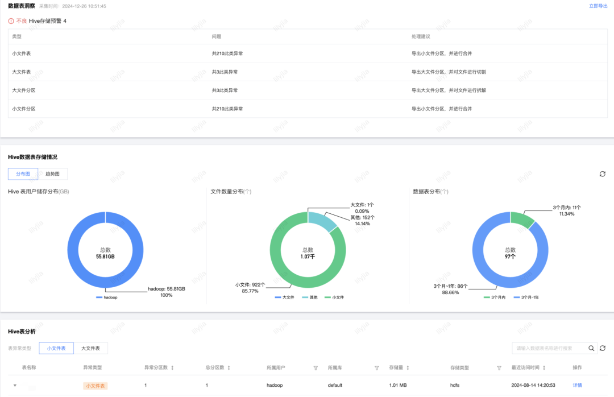Click the 立即导出 export link
The height and width of the screenshot is (397, 614).
(x=598, y=6)
